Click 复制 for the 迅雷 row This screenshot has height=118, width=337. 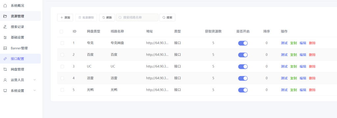pyautogui.click(x=293, y=78)
